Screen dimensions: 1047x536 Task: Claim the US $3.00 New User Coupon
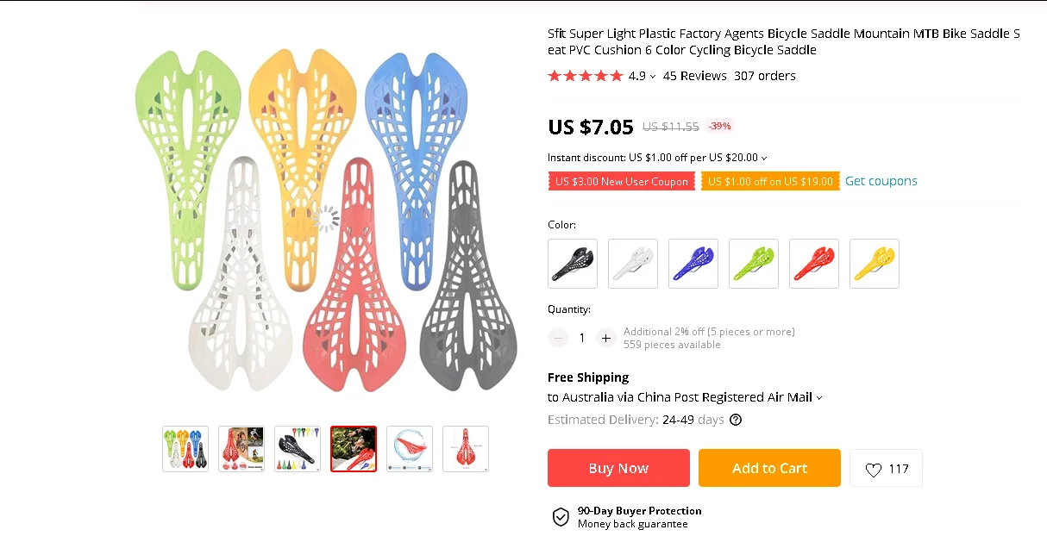pos(622,181)
